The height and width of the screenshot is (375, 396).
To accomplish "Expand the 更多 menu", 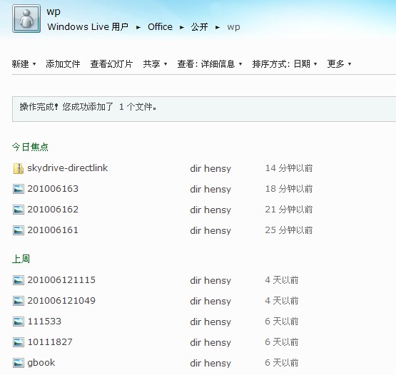I will 339,64.
